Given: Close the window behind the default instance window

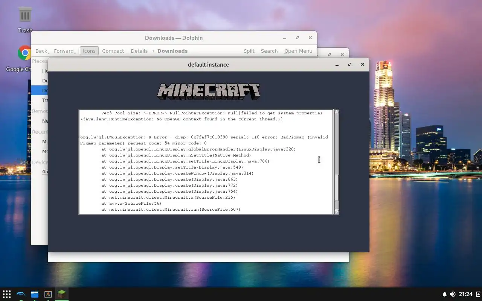Looking at the screenshot, I should pos(342,55).
